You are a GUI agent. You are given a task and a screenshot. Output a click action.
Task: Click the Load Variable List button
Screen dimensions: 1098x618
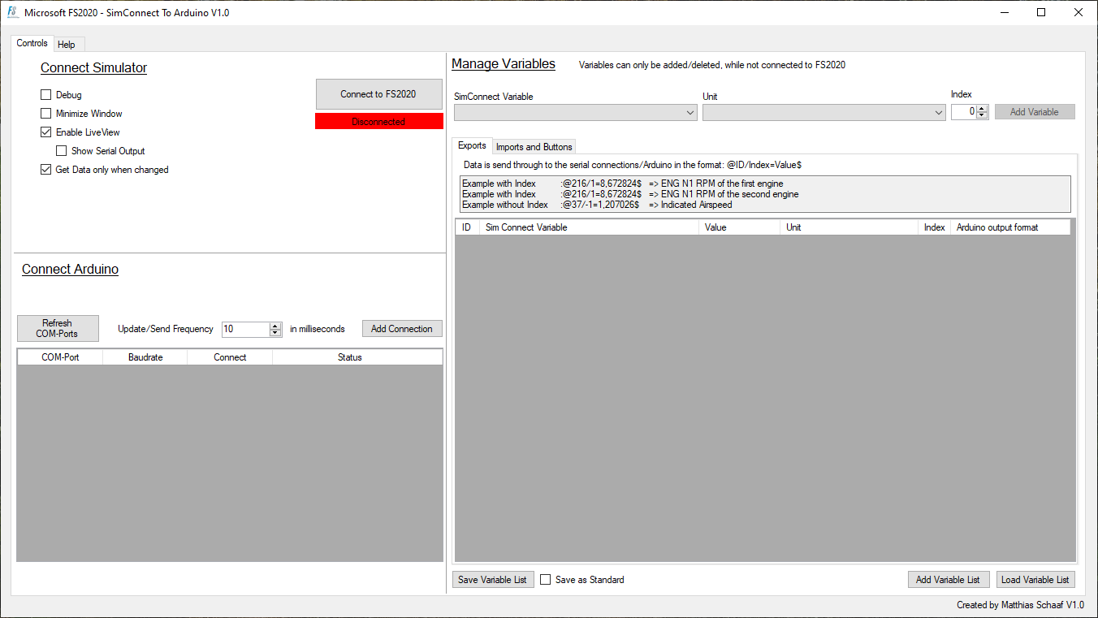[1035, 580]
